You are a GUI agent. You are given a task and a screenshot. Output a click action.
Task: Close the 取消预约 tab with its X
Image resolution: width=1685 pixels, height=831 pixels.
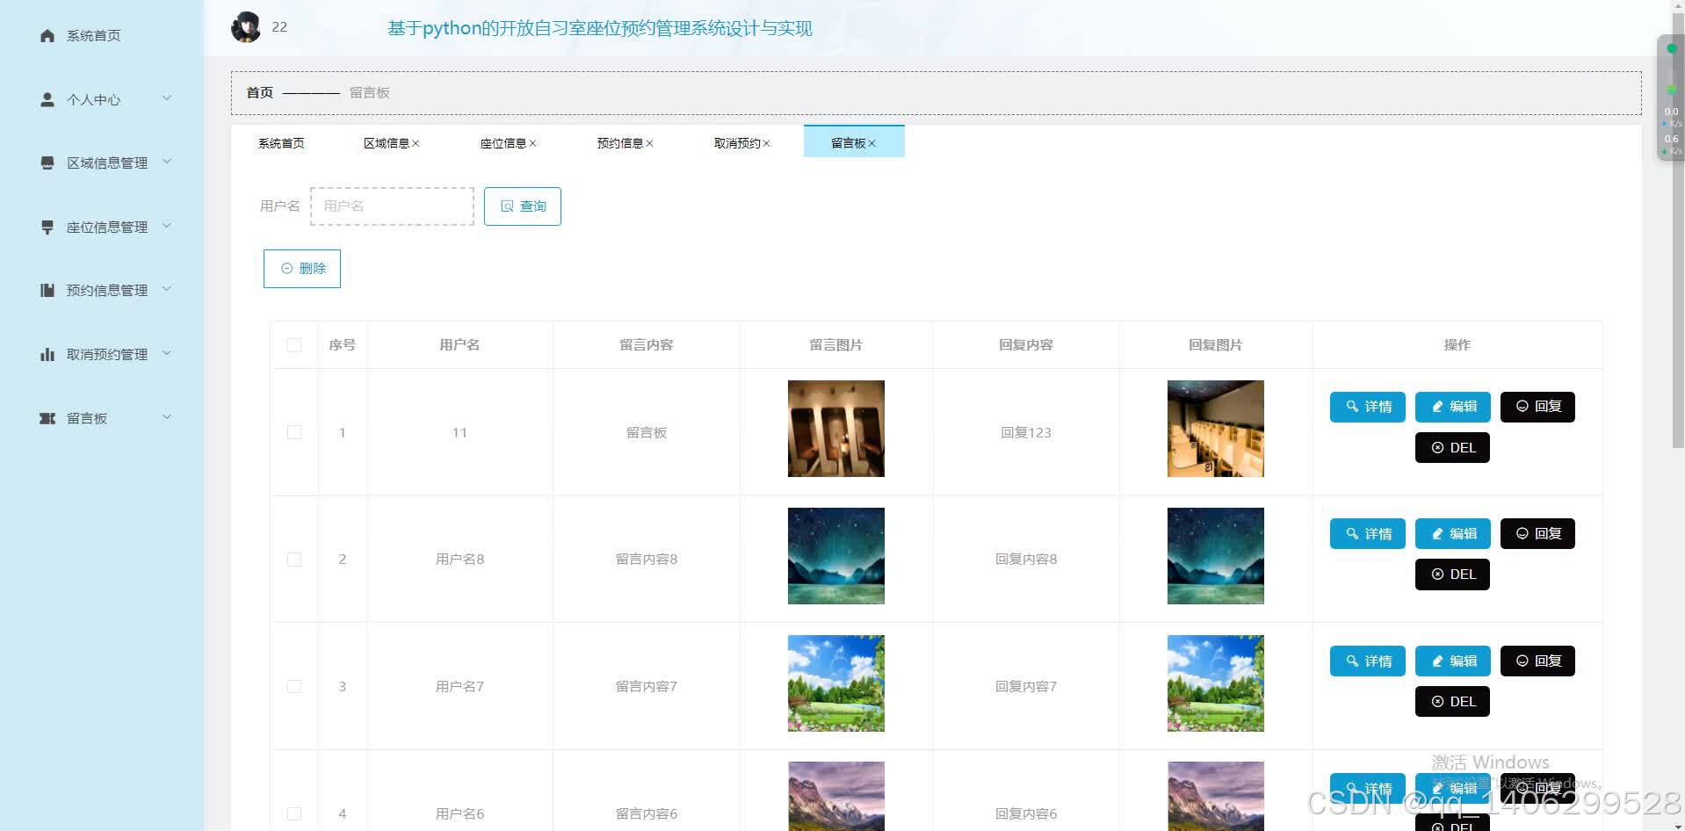click(x=766, y=143)
